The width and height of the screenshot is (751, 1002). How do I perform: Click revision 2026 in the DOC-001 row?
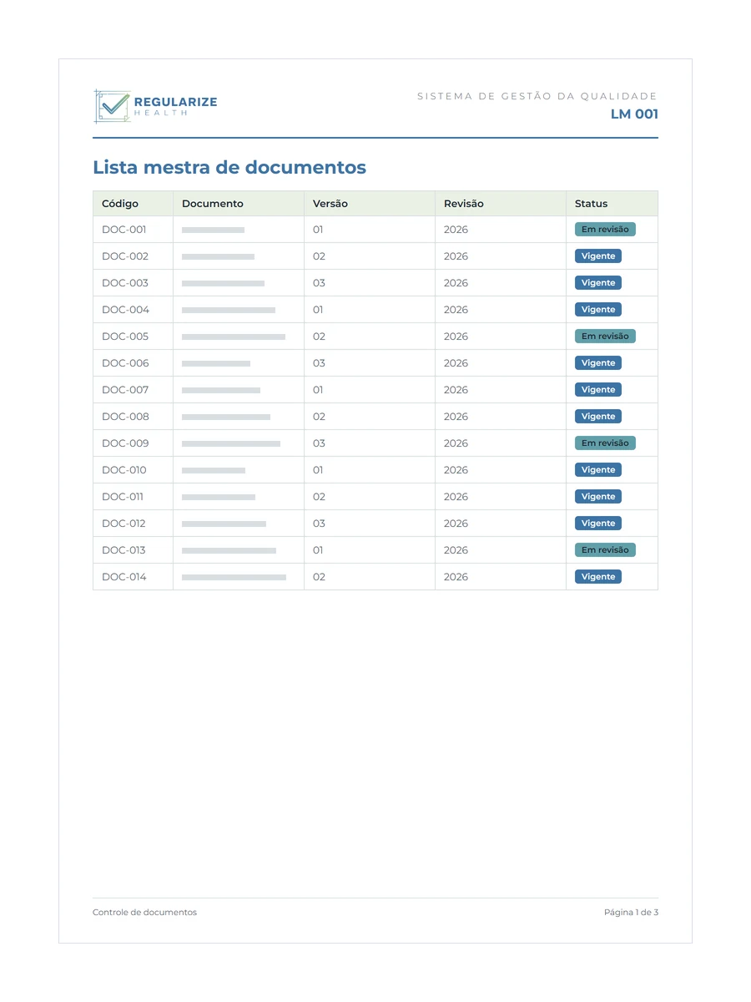(x=456, y=230)
